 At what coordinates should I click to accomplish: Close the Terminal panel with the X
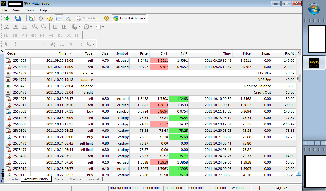tap(2, 51)
